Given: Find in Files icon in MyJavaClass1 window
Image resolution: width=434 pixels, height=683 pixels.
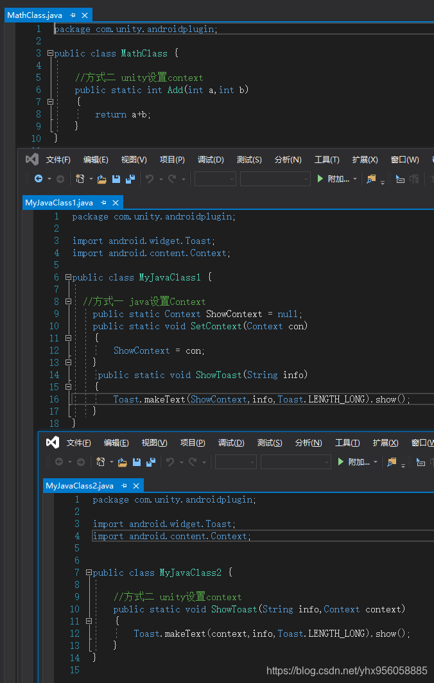Looking at the screenshot, I should (x=371, y=178).
